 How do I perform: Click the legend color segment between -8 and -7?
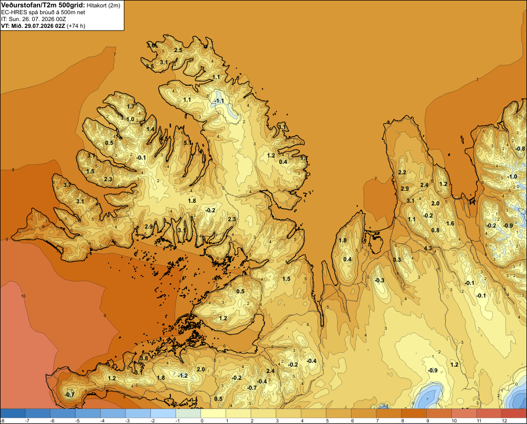(x=13, y=413)
